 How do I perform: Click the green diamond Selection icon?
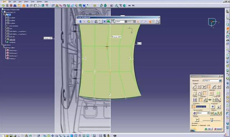point(218,93)
